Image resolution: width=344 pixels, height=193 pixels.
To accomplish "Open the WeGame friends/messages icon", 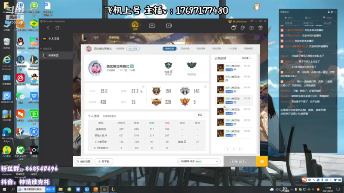I will pyautogui.click(x=243, y=27).
